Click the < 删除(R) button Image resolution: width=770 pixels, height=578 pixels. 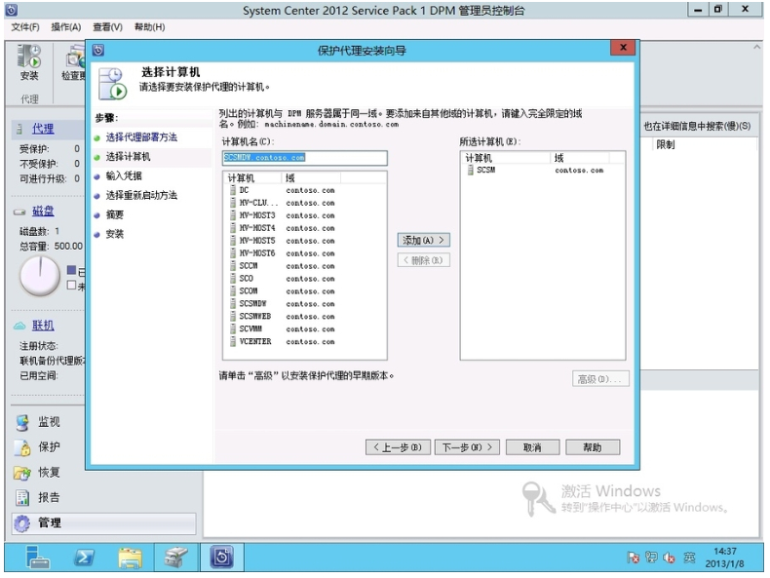click(423, 260)
